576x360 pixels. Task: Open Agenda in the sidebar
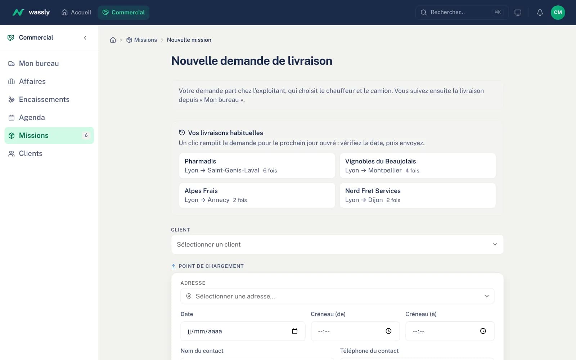[x=49, y=117]
